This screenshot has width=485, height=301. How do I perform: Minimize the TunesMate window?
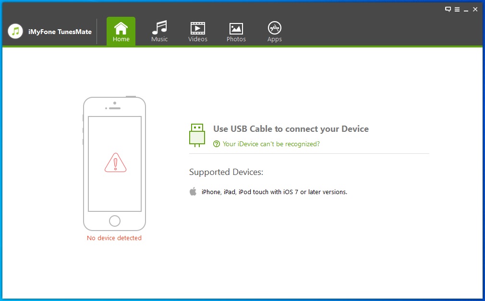click(x=466, y=10)
